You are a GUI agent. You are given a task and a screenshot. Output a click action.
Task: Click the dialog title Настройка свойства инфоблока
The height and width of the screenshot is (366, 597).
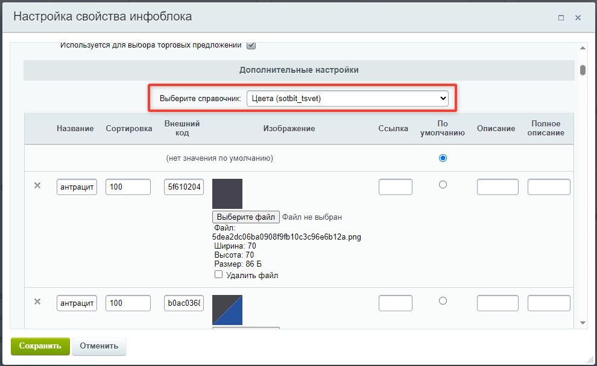103,16
